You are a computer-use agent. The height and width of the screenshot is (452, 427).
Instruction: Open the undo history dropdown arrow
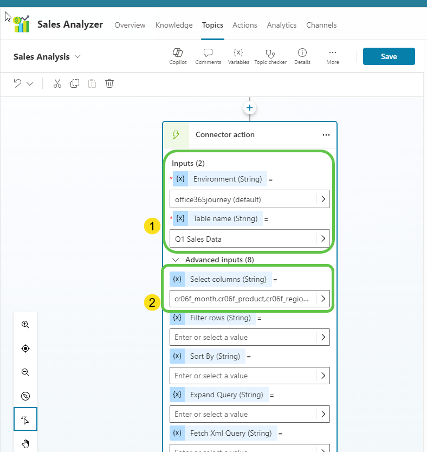(x=29, y=83)
